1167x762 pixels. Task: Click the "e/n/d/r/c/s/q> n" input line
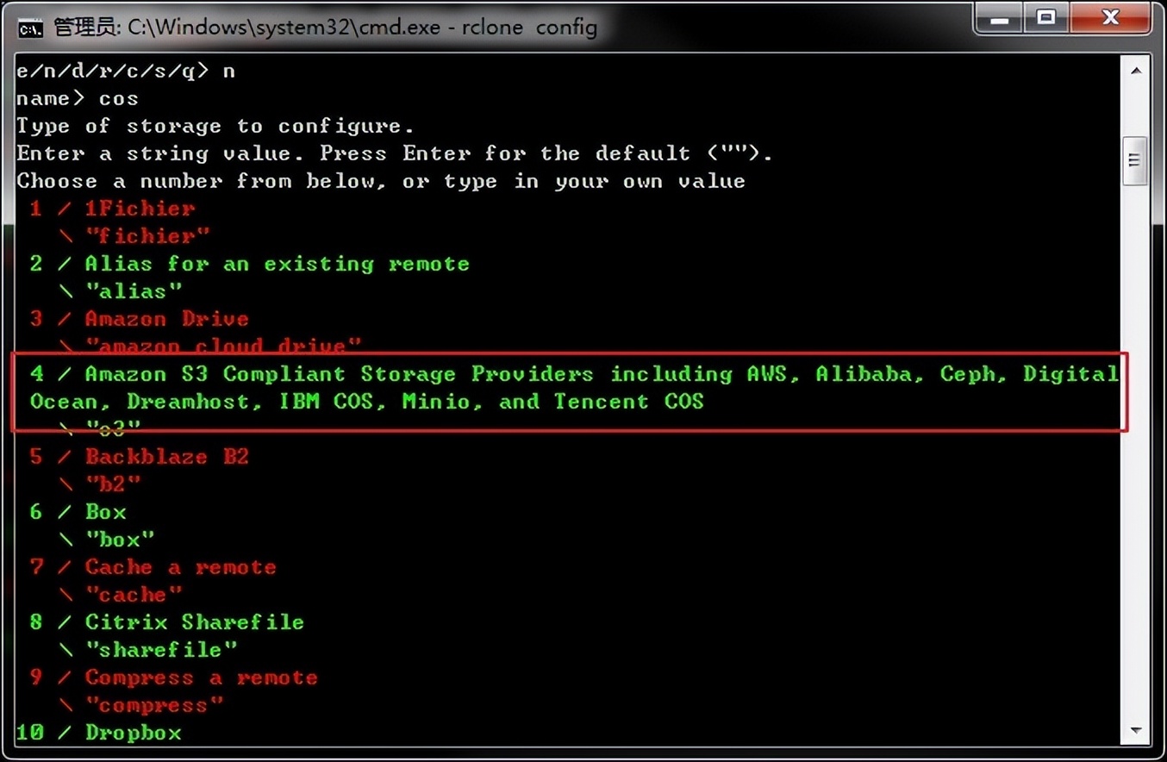(125, 70)
